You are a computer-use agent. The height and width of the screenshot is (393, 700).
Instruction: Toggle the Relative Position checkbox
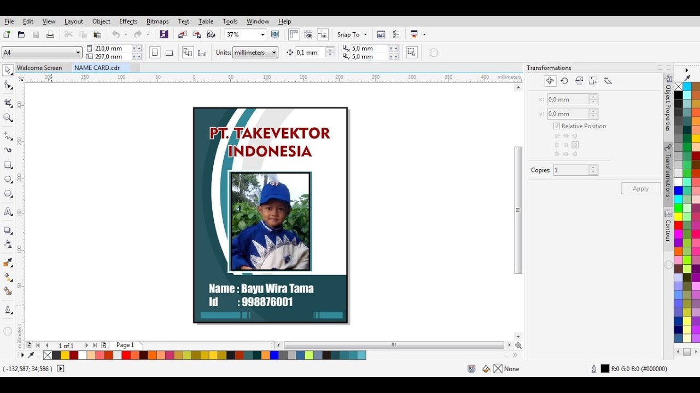tap(557, 126)
